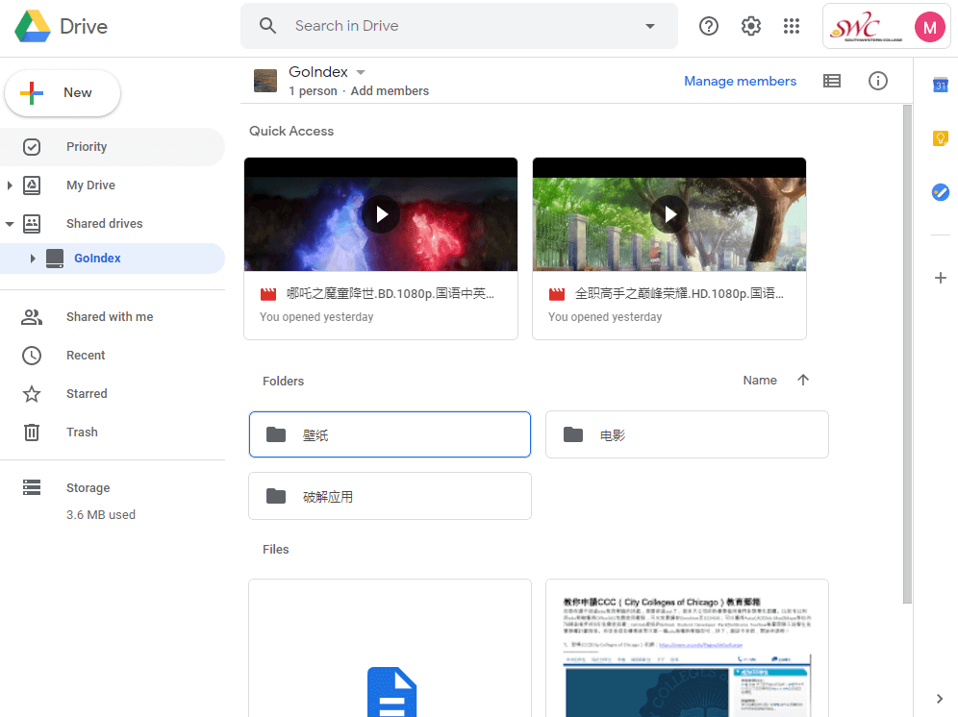Image resolution: width=958 pixels, height=717 pixels.
Task: Select the 壁纸 folder
Action: click(x=390, y=434)
